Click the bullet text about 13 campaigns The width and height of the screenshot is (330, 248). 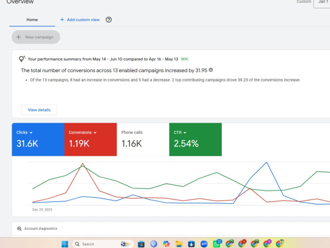tap(165, 80)
